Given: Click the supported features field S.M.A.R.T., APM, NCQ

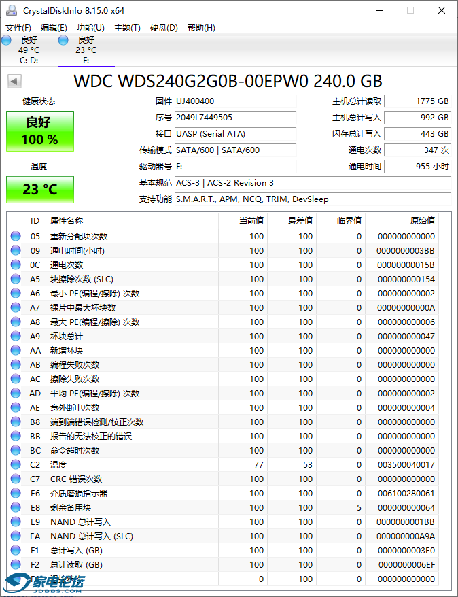Looking at the screenshot, I should 313,199.
